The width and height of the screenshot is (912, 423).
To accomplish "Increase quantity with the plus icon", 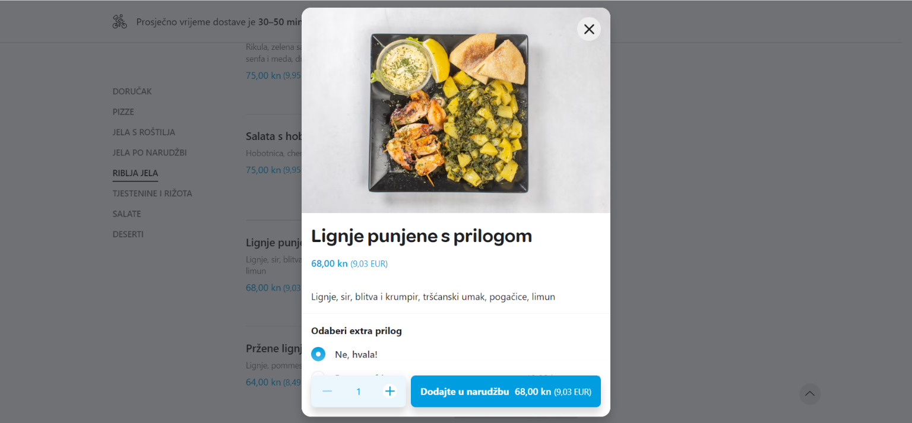I will pyautogui.click(x=389, y=392).
